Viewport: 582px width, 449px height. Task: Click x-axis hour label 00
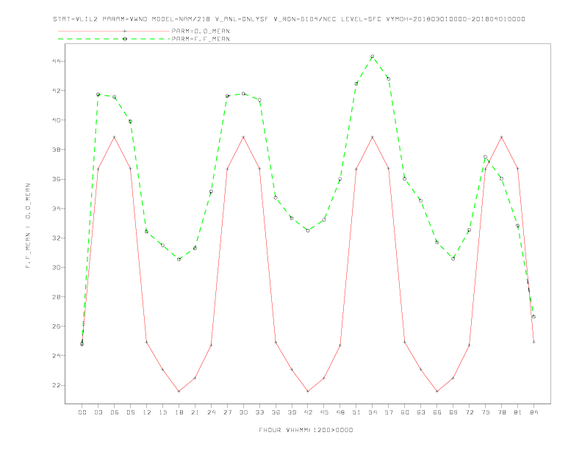[82, 412]
